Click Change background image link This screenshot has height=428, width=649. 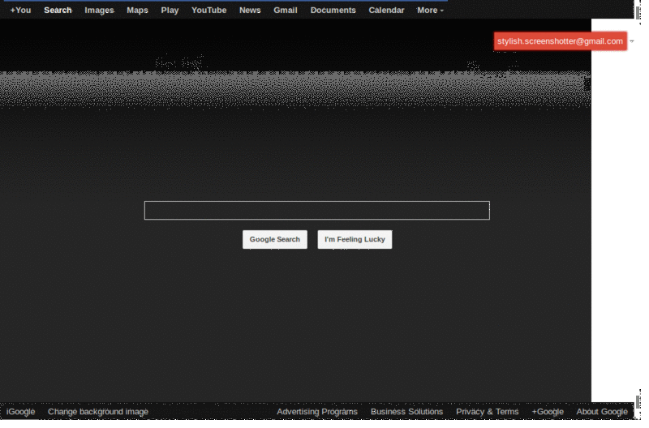98,412
